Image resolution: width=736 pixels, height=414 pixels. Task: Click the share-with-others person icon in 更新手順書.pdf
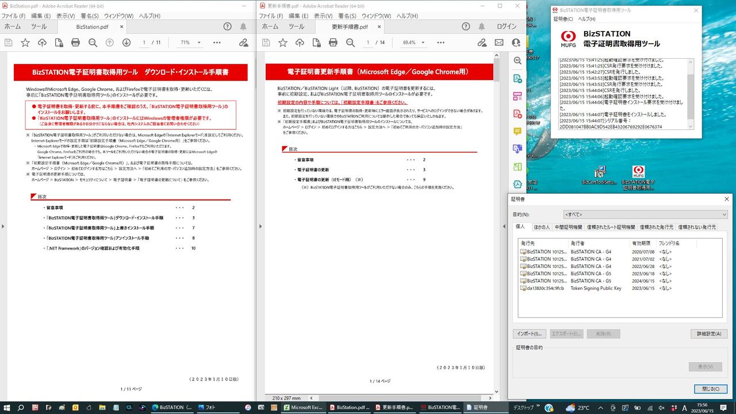tap(516, 43)
